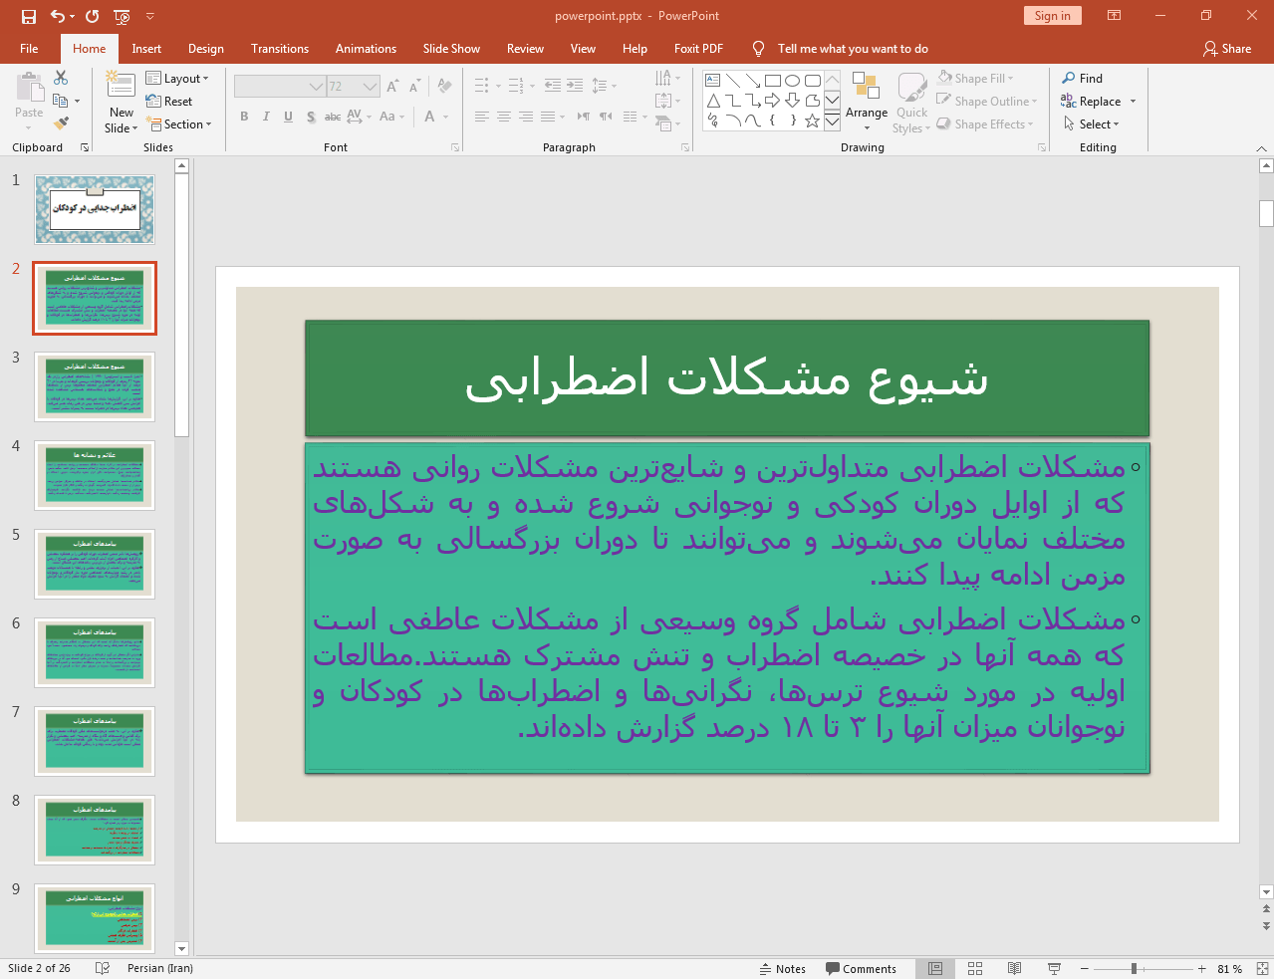Toggle Bold formatting
The width and height of the screenshot is (1274, 979).
(244, 117)
